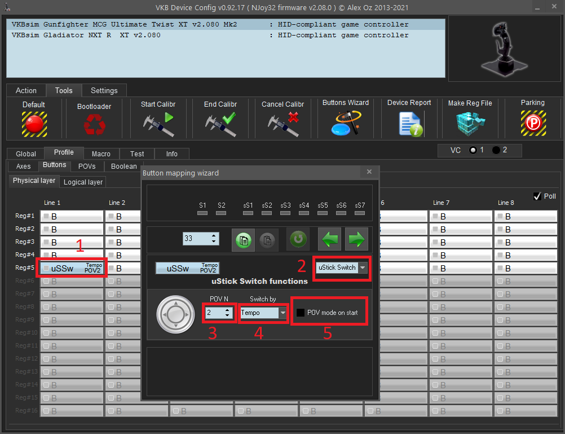Click the Reg#1 Line 7 B cell
Image resolution: width=565 pixels, height=434 pixels.
click(x=461, y=216)
